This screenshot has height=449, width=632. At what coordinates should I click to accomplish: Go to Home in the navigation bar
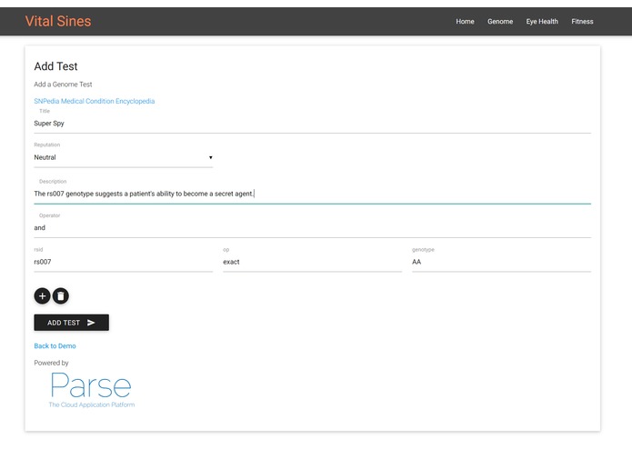[x=465, y=21]
